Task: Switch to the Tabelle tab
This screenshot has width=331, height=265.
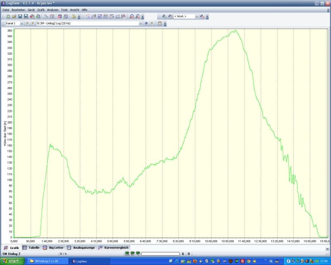Action: click(31, 248)
